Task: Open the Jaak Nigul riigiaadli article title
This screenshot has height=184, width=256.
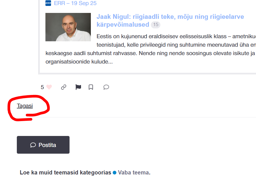Action: tap(170, 17)
